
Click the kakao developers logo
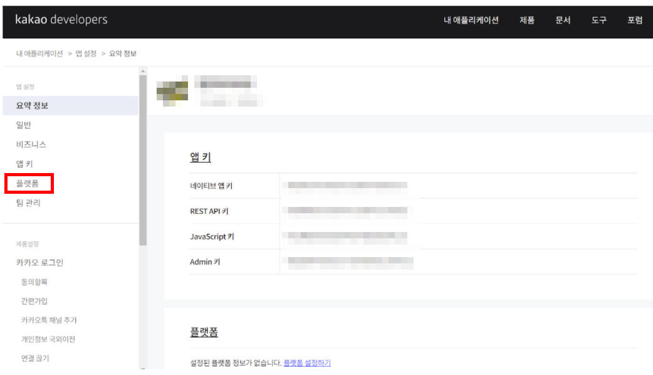click(x=61, y=19)
